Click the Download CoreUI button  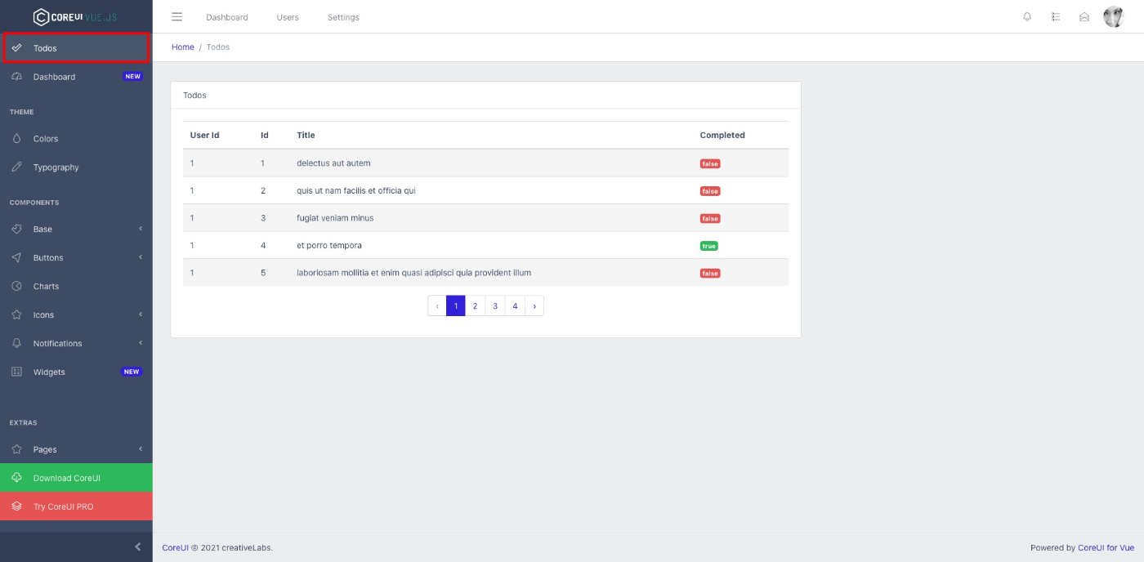[x=76, y=478]
